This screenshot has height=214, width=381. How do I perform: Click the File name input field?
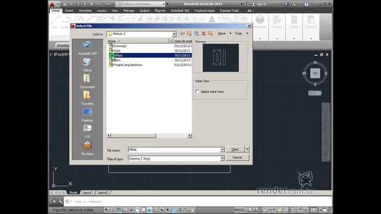click(x=174, y=150)
